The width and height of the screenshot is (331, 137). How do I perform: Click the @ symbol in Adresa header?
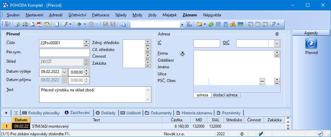click(277, 34)
